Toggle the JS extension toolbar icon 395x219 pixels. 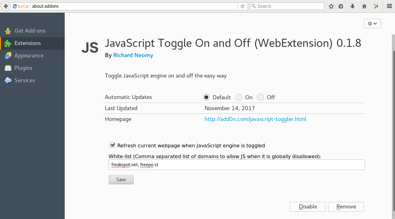click(376, 6)
